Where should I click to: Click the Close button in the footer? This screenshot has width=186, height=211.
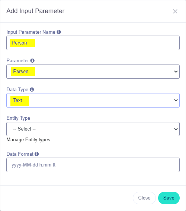click(x=144, y=198)
